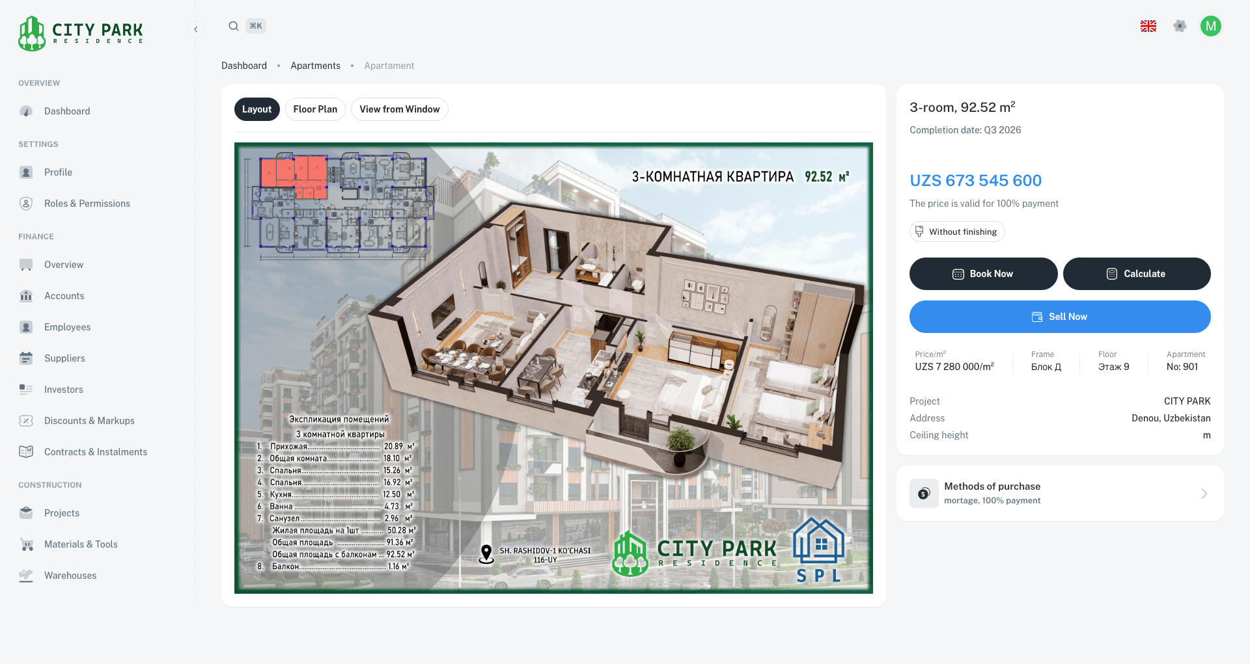1250x664 pixels.
Task: Collapse the sidebar with chevron button
Action: pos(195,29)
